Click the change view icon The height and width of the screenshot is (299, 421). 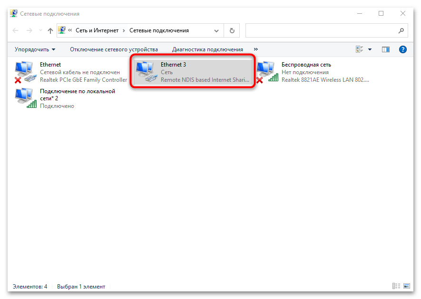[x=359, y=49]
